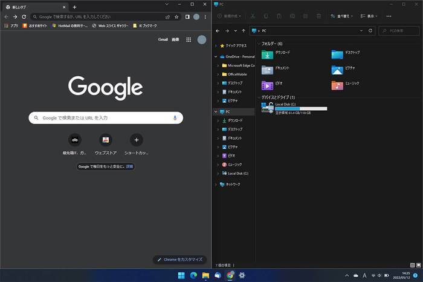
Task: Switch Explorer to details view button
Action: [413, 265]
